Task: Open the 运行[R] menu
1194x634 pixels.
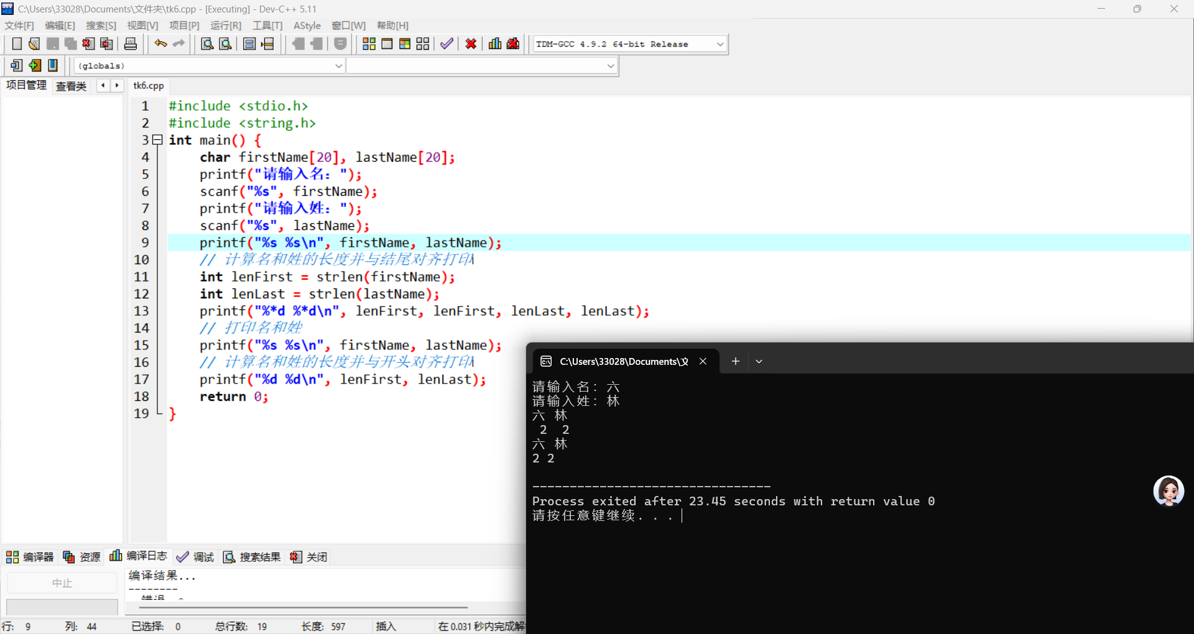Action: (x=226, y=25)
